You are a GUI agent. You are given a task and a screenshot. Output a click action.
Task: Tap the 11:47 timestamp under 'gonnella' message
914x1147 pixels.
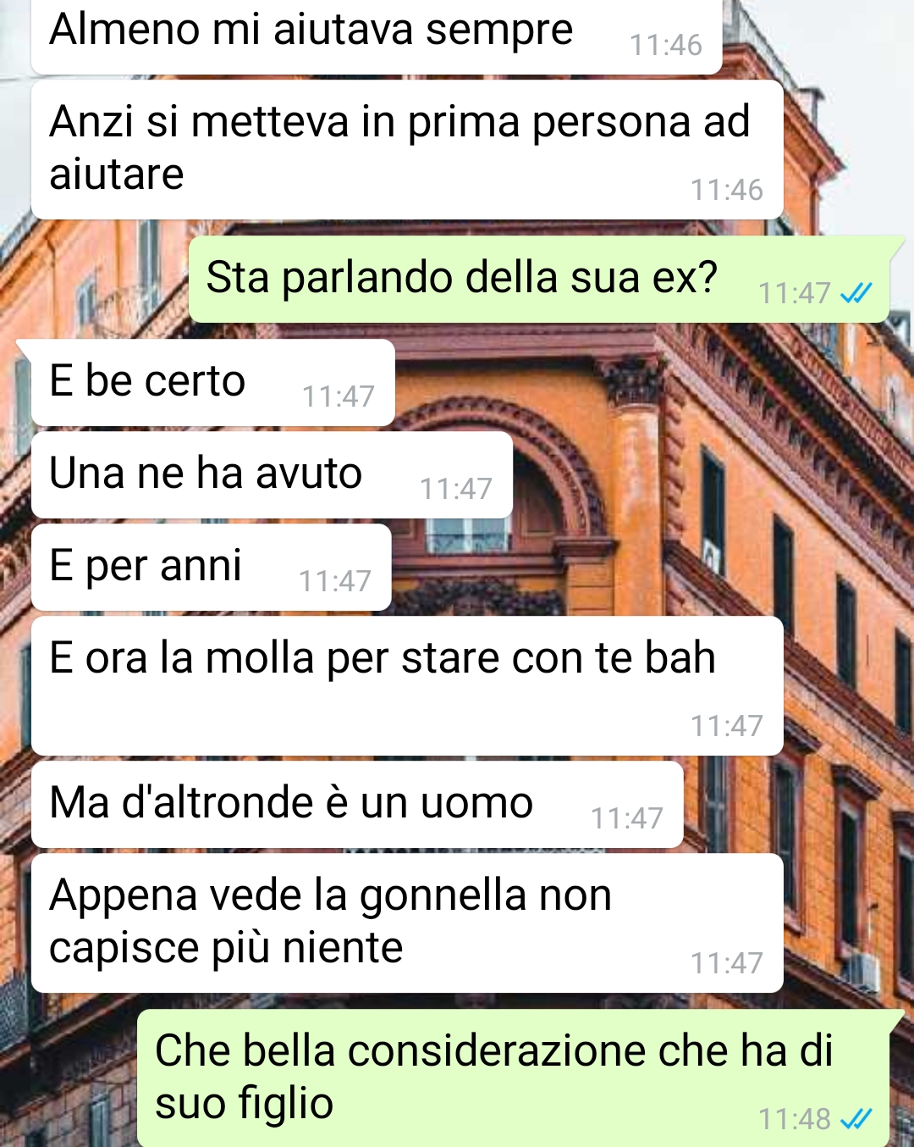click(727, 963)
